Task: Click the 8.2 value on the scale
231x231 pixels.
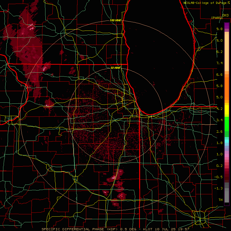Action: (x=219, y=52)
